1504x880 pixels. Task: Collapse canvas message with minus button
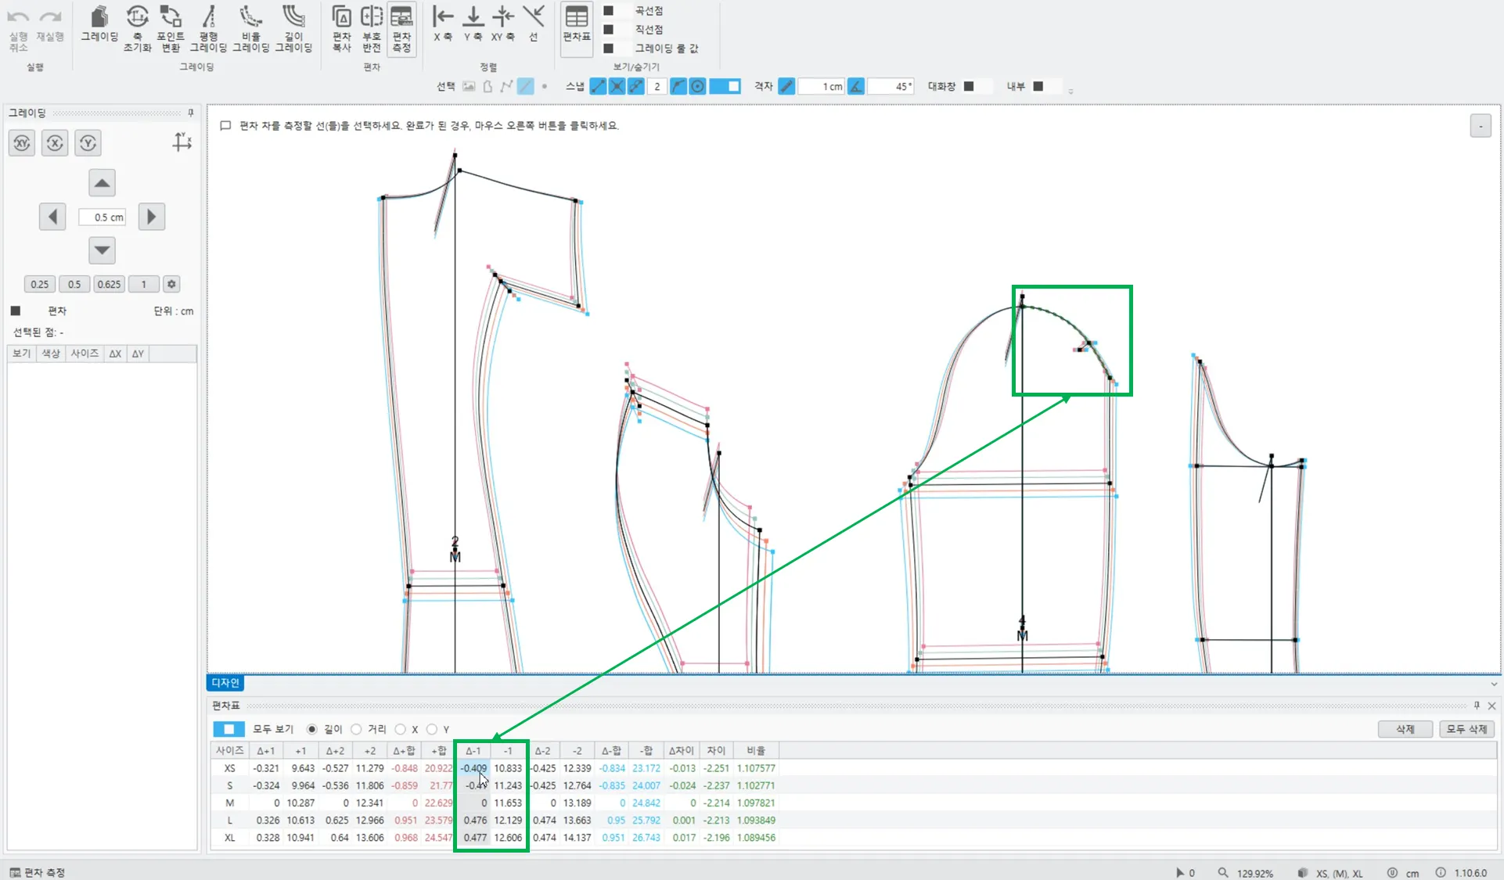1480,126
